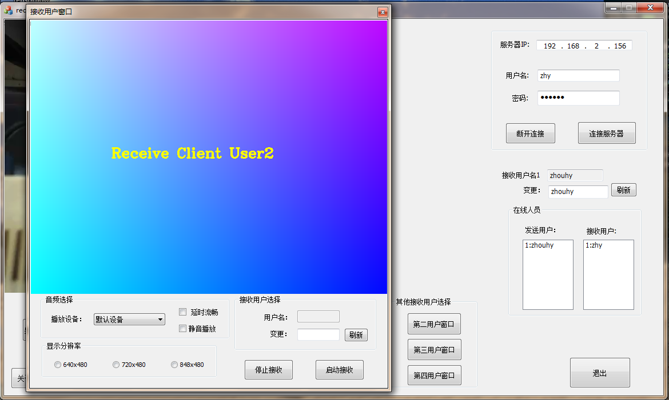Click the 断开连接 button

tap(530, 134)
